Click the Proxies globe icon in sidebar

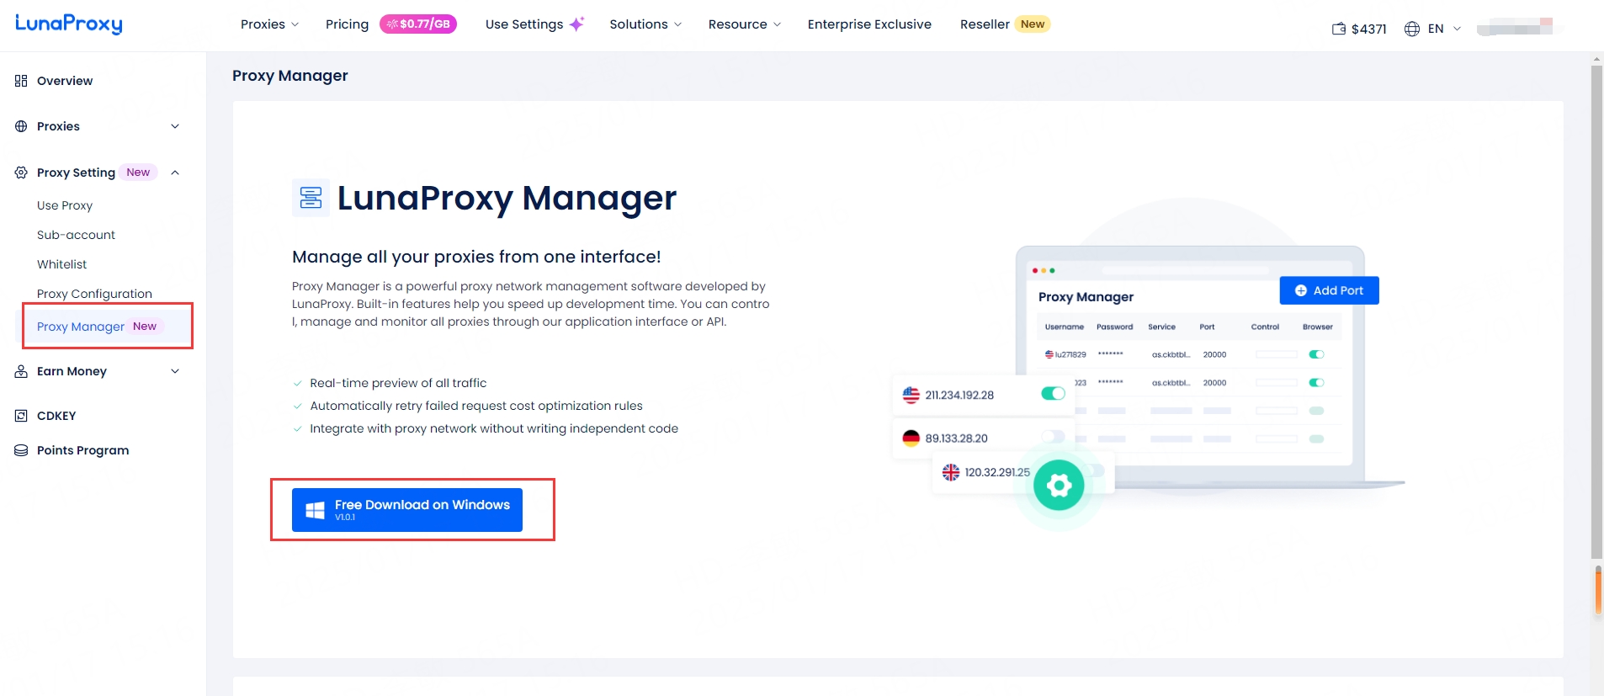(x=21, y=126)
